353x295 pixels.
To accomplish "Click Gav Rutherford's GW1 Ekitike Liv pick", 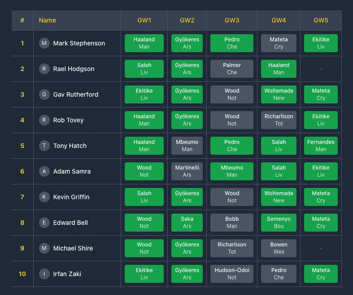I will click(144, 94).
